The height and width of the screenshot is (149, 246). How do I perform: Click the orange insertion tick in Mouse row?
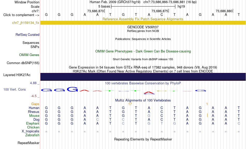(x=207, y=116)
